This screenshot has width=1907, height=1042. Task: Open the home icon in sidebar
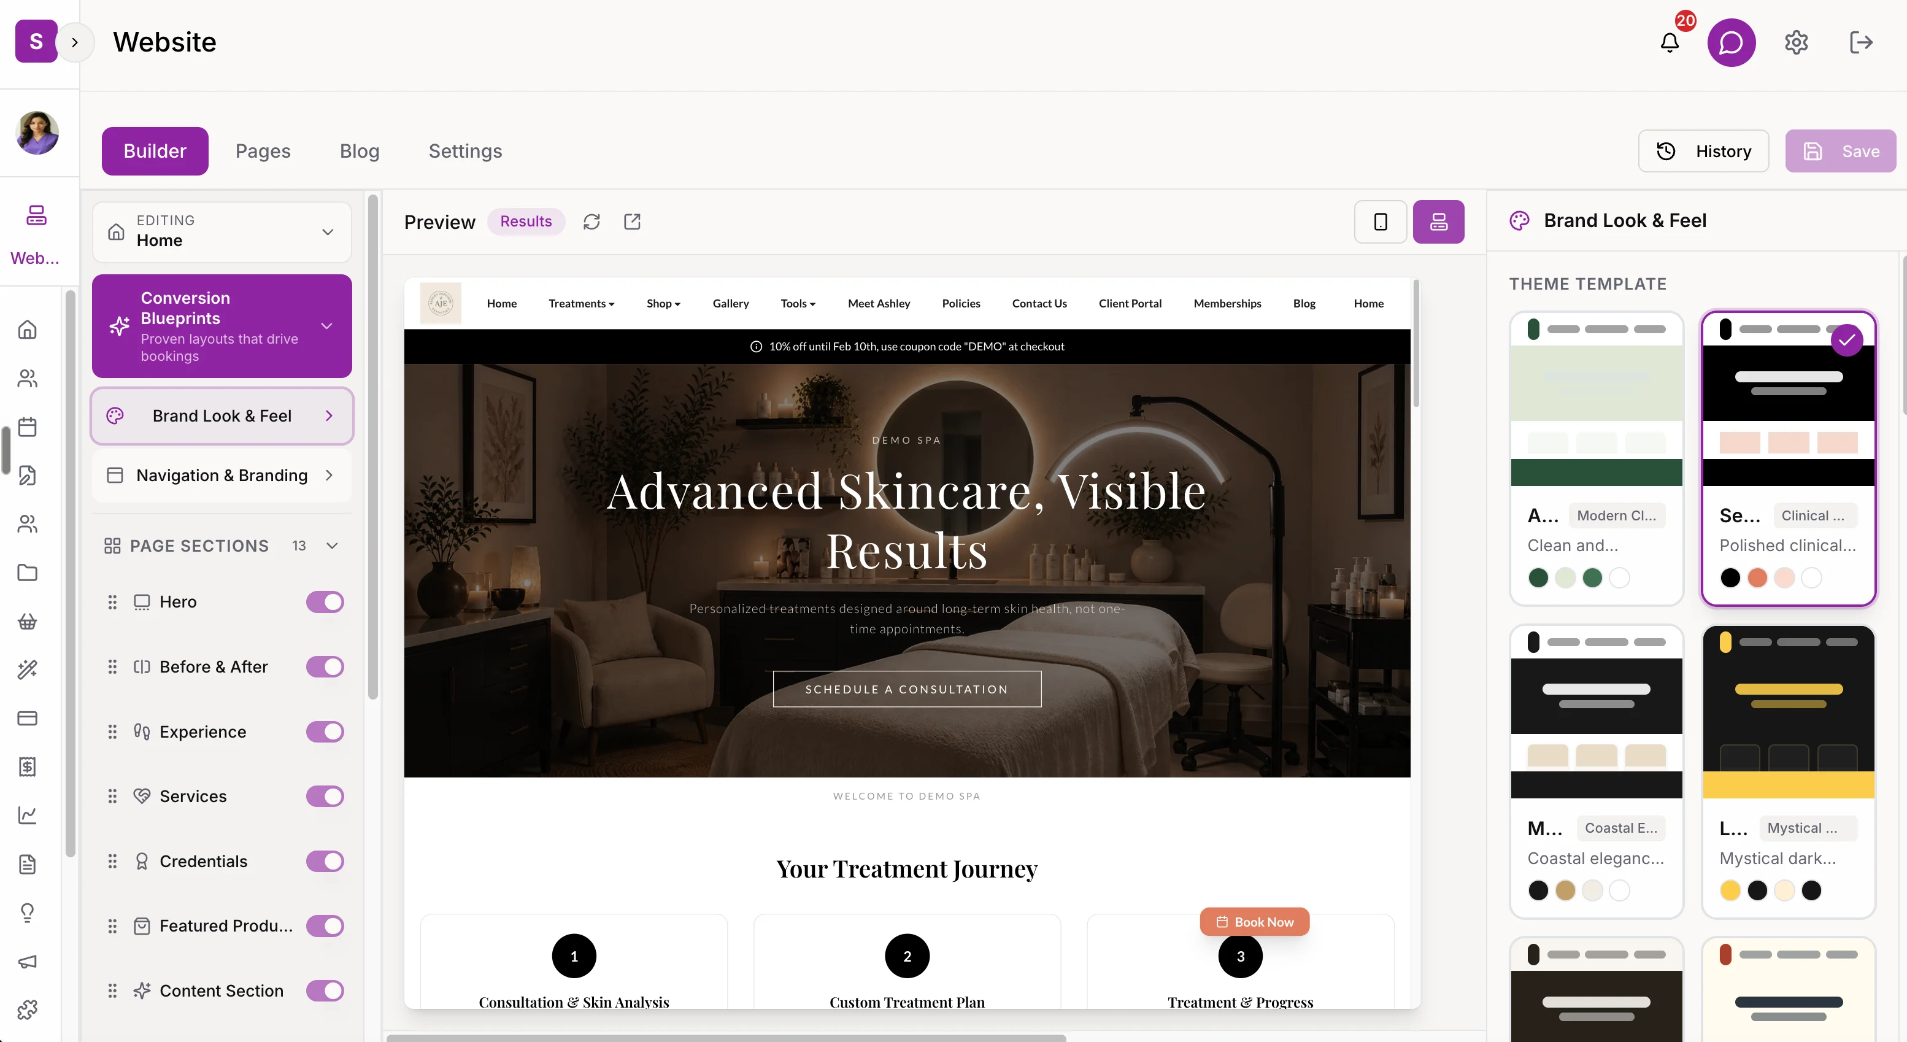(28, 330)
